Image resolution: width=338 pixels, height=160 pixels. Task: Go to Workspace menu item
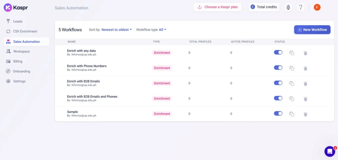21,51
